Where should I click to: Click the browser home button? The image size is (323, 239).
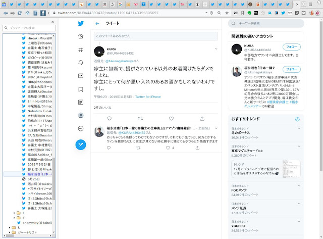[27, 13]
